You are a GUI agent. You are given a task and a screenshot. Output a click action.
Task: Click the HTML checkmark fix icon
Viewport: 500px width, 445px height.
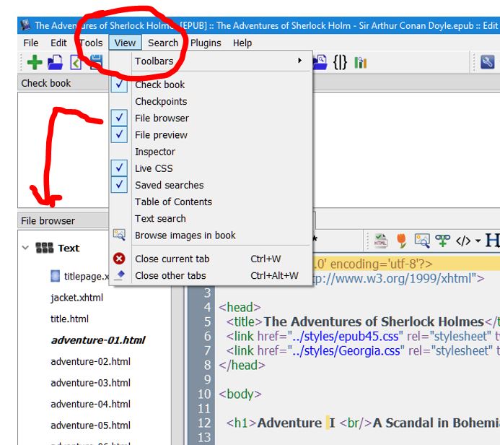(x=380, y=241)
